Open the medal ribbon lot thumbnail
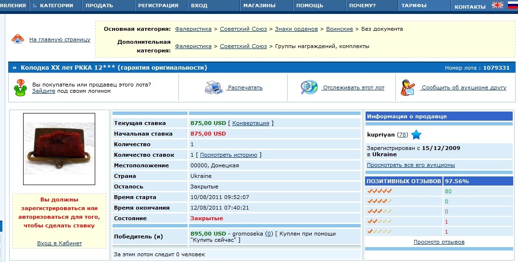Screen dimensions: 518x262 59,149
